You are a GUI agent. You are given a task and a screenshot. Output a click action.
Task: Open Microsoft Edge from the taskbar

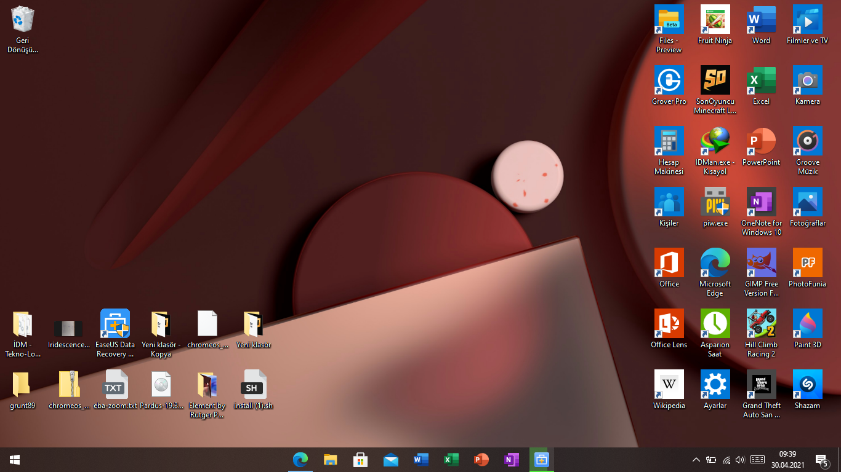click(x=300, y=460)
